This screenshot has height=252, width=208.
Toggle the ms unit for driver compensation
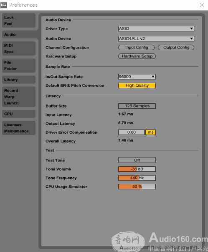click(150, 132)
